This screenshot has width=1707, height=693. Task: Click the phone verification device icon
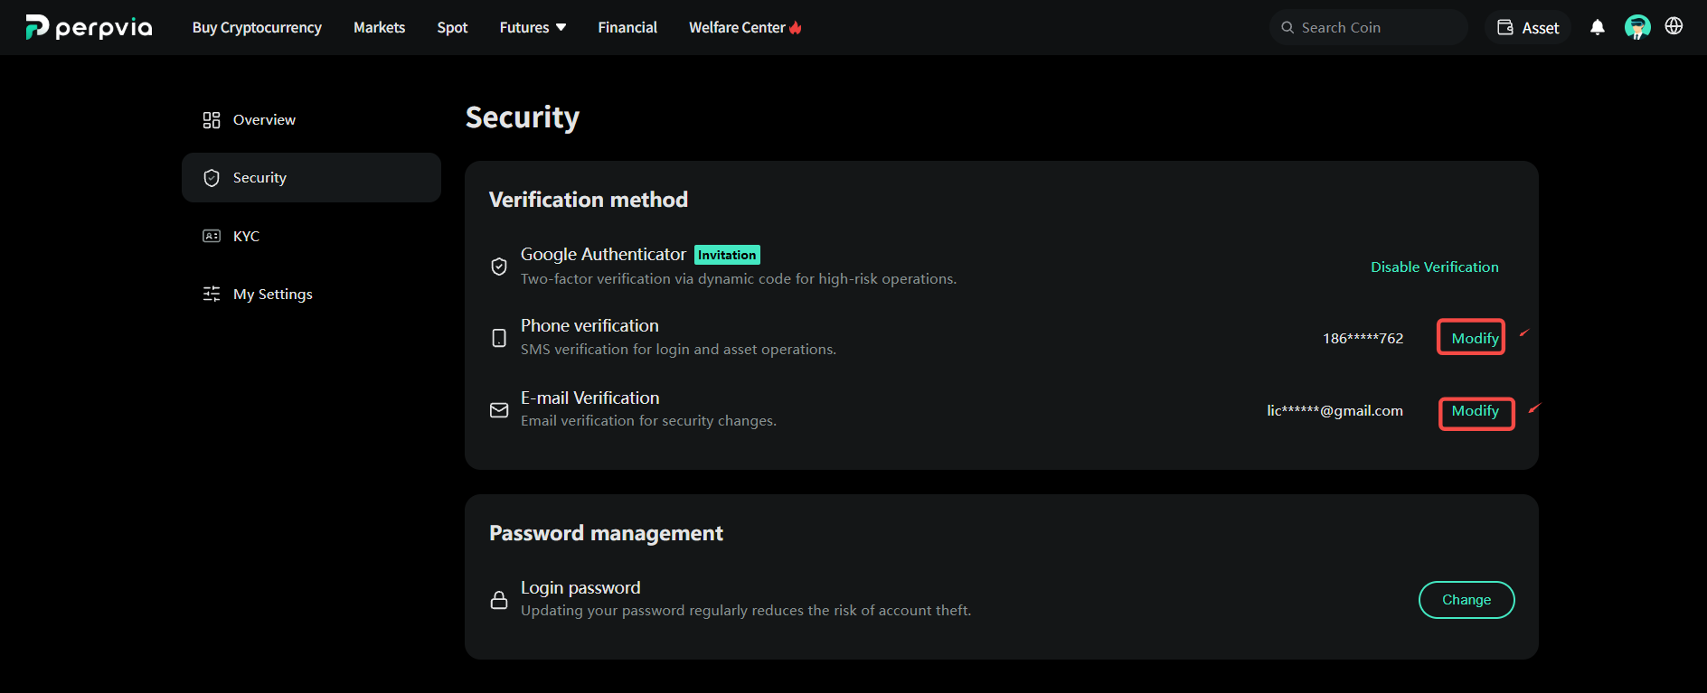[x=499, y=338]
